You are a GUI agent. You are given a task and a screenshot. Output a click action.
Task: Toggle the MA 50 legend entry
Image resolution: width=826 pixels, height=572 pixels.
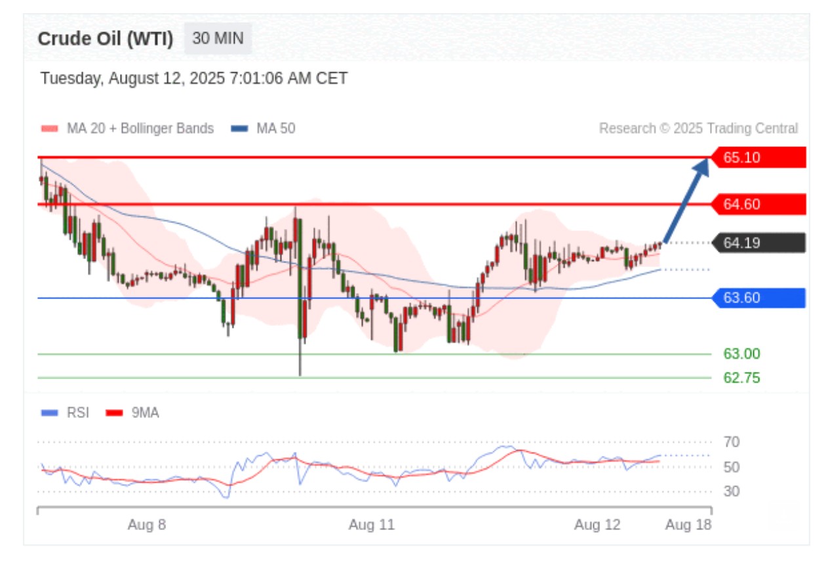tap(263, 129)
